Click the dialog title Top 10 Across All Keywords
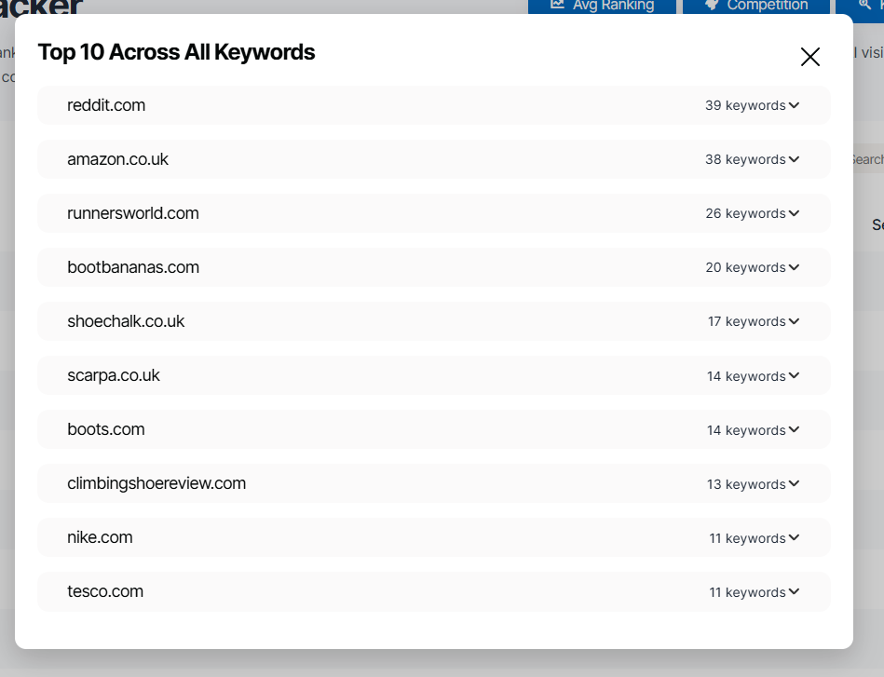The width and height of the screenshot is (884, 677). click(176, 52)
